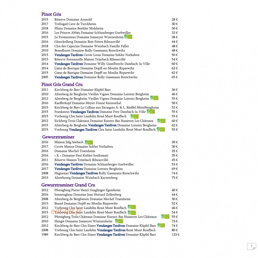
Task: Click Vendanges Tardives Cuvée Louis Sohler entry
Action: (97, 55)
